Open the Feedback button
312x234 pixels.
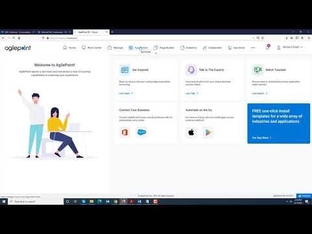304,196
